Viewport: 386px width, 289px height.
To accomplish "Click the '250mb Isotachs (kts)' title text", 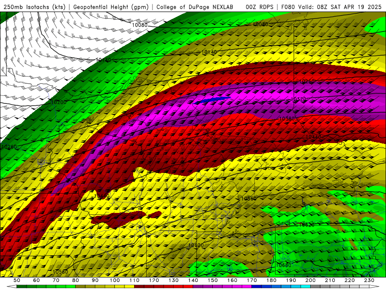I will [35, 7].
